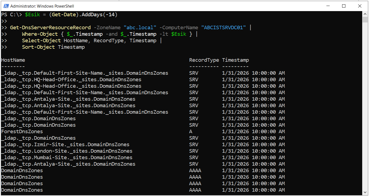Click the window title 'Administrator: Windows PowerShell'
The image size is (369, 196).
42,6
